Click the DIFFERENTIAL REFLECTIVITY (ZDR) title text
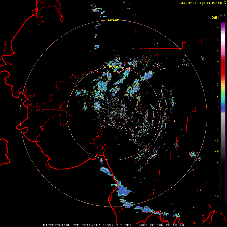The height and width of the screenshot is (227, 227). click(79, 225)
